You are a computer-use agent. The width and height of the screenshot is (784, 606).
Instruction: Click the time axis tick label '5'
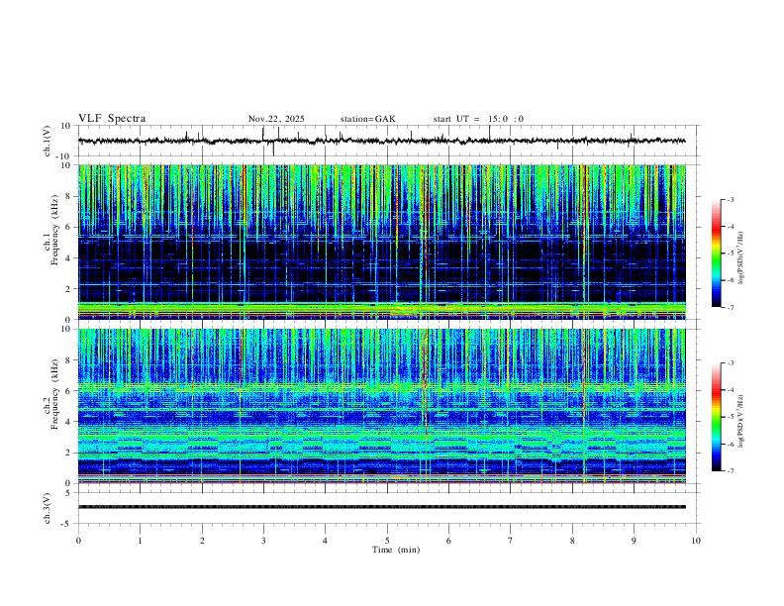coord(387,541)
